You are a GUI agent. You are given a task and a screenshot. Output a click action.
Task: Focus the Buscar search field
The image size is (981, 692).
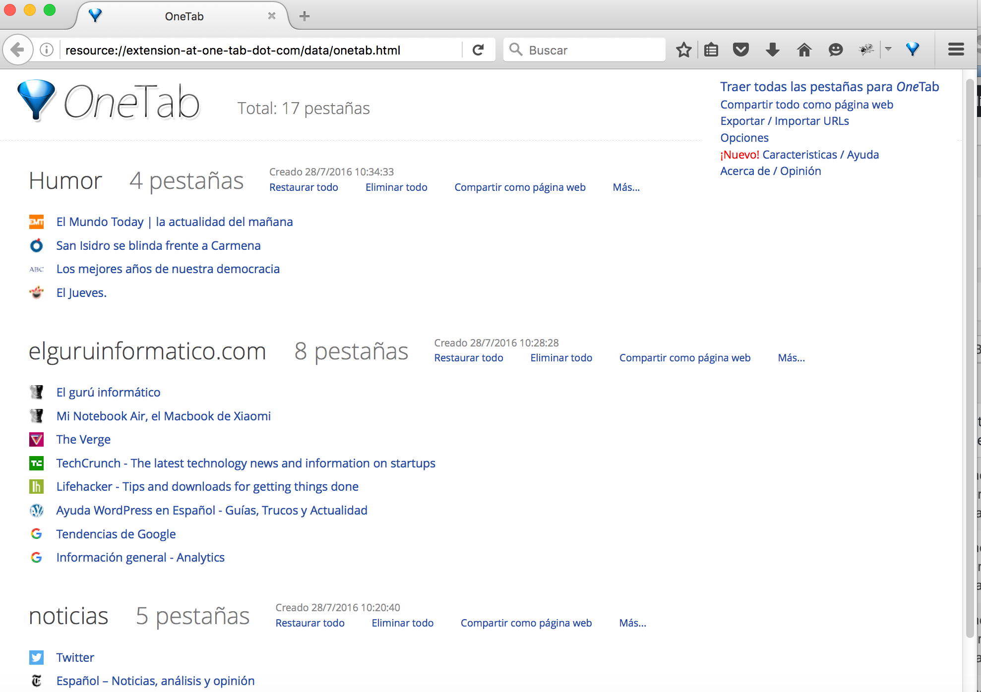point(584,50)
